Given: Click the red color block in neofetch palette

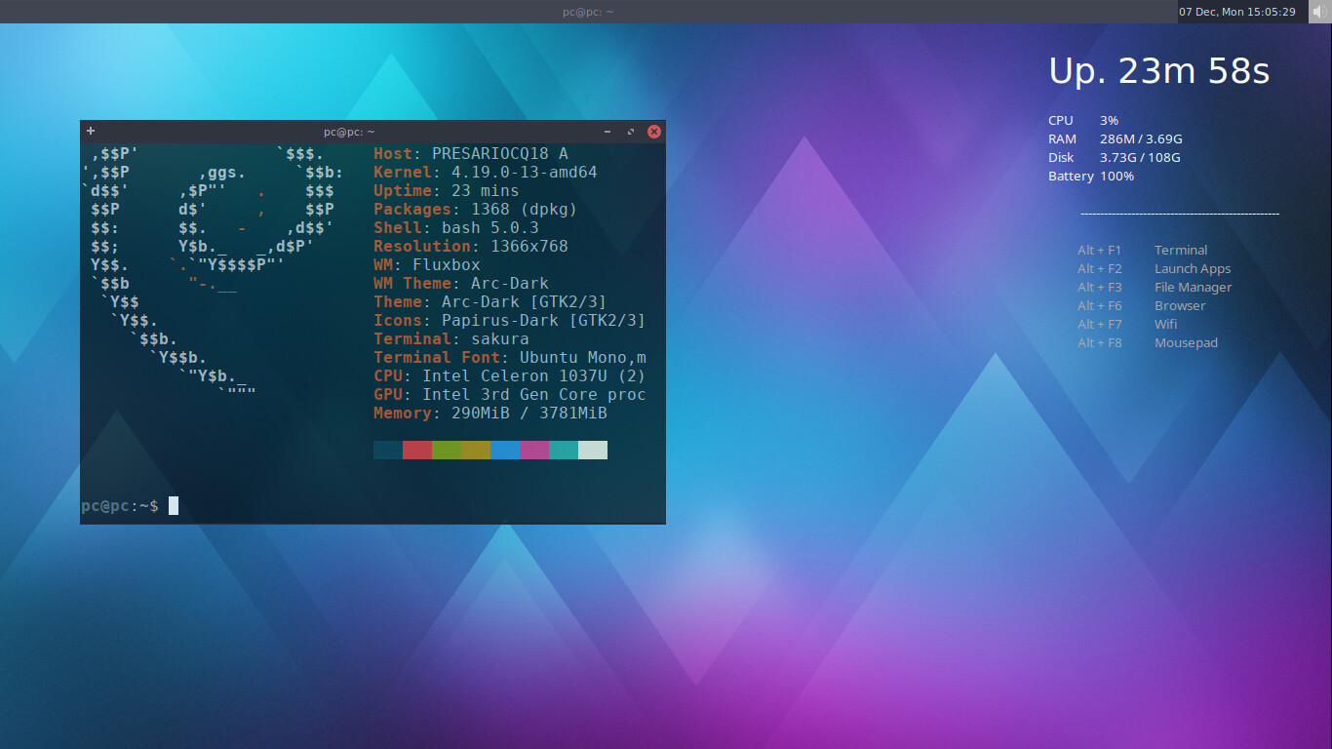Looking at the screenshot, I should coord(417,450).
